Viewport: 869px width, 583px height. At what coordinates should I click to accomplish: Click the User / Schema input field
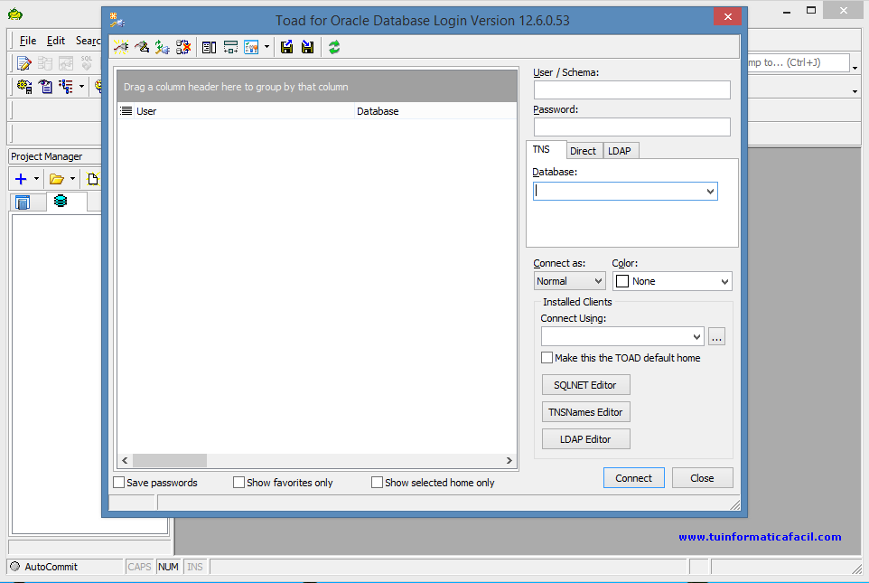pyautogui.click(x=631, y=89)
